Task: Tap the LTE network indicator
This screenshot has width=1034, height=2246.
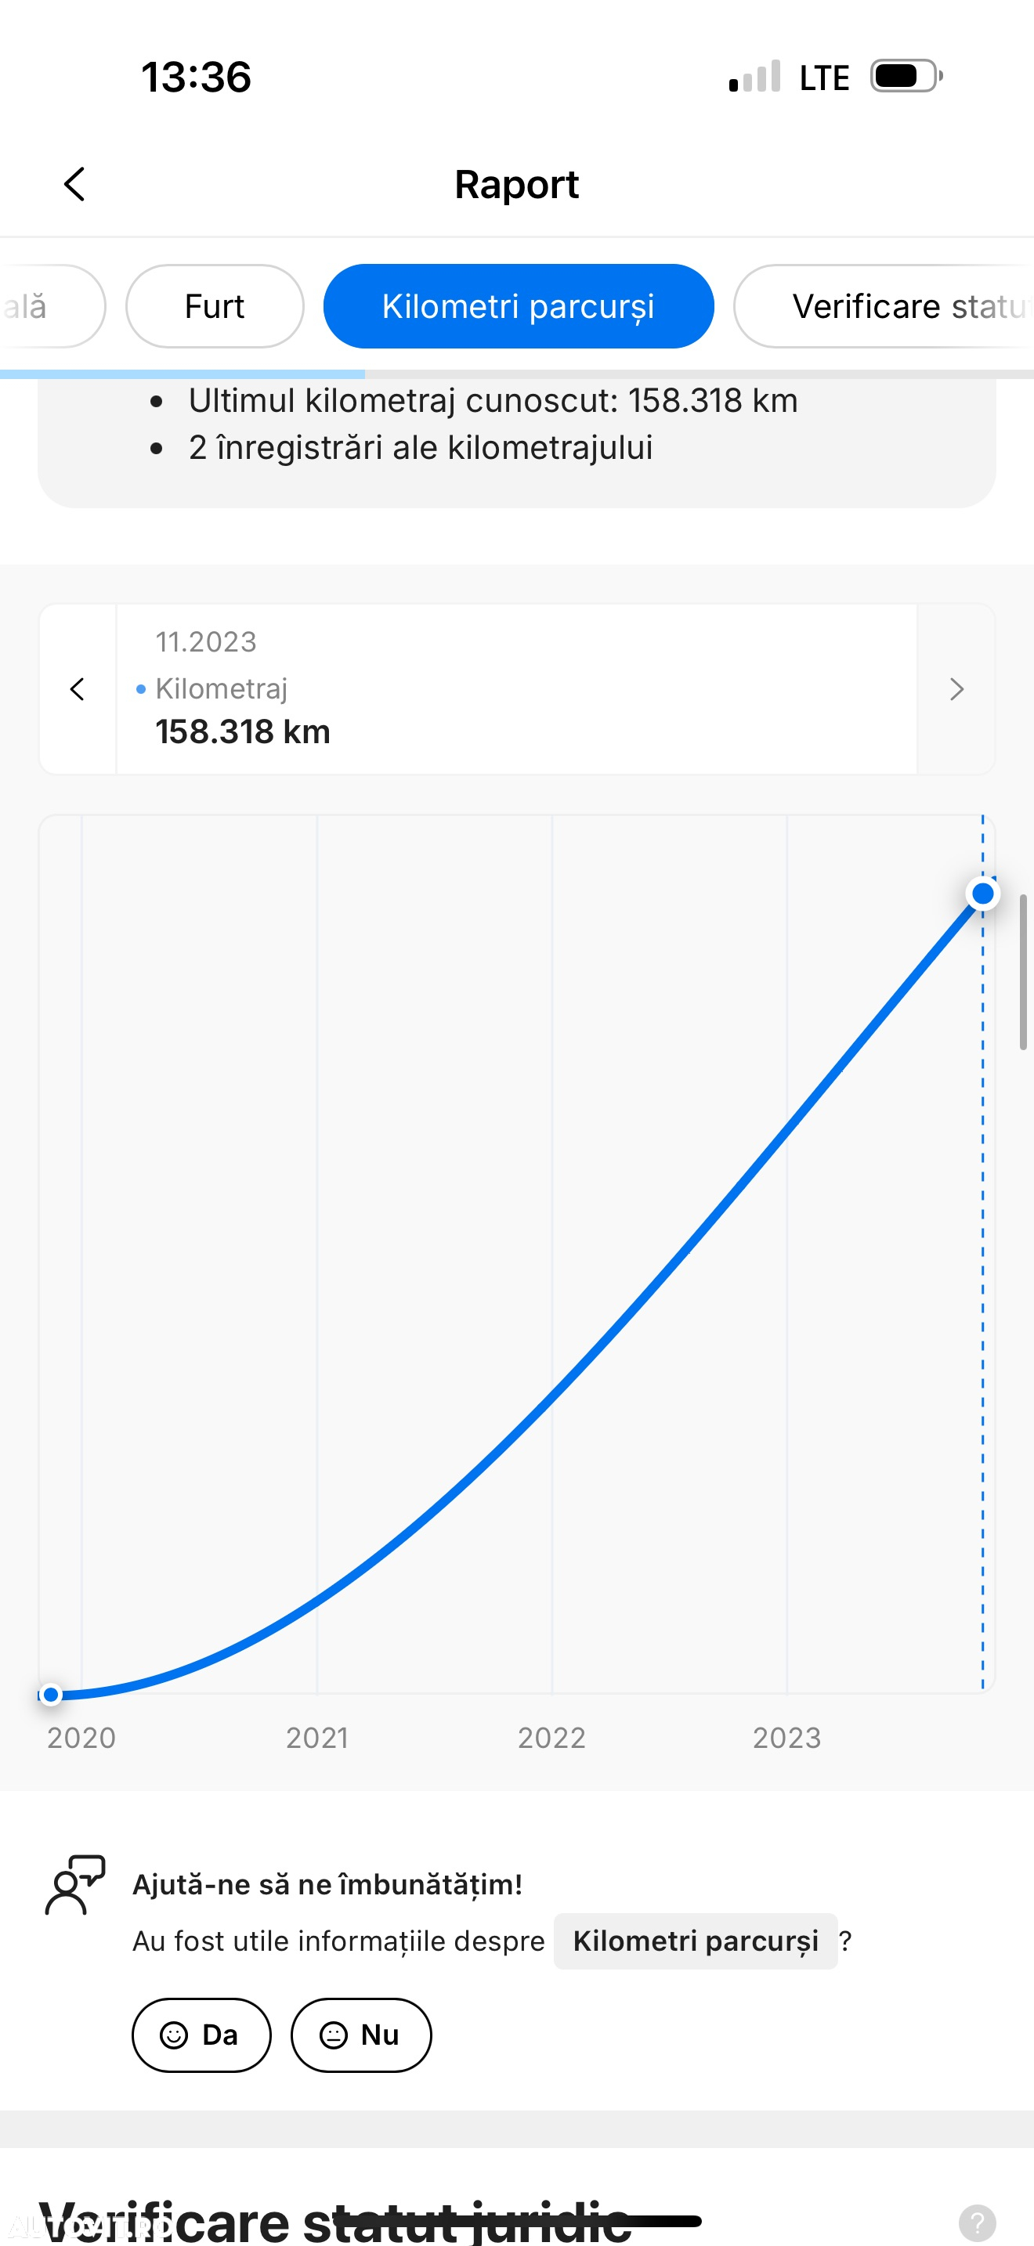Action: pos(824,78)
